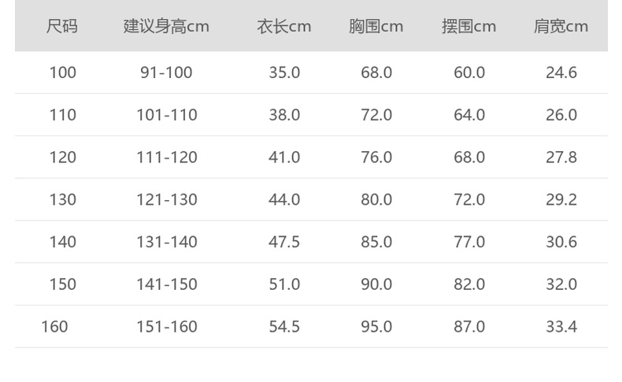Select the 121-130 suggested height cell
Image resolution: width=622 pixels, height=382 pixels.
166,199
